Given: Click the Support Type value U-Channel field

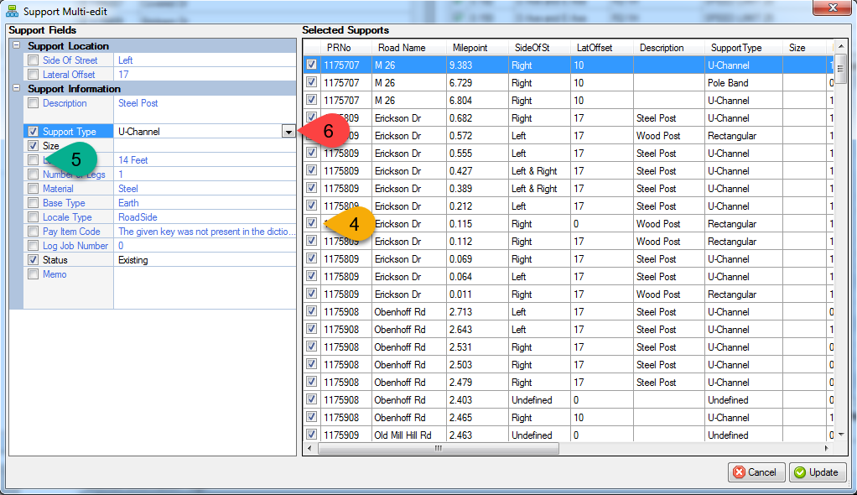Looking at the screenshot, I should pos(197,131).
